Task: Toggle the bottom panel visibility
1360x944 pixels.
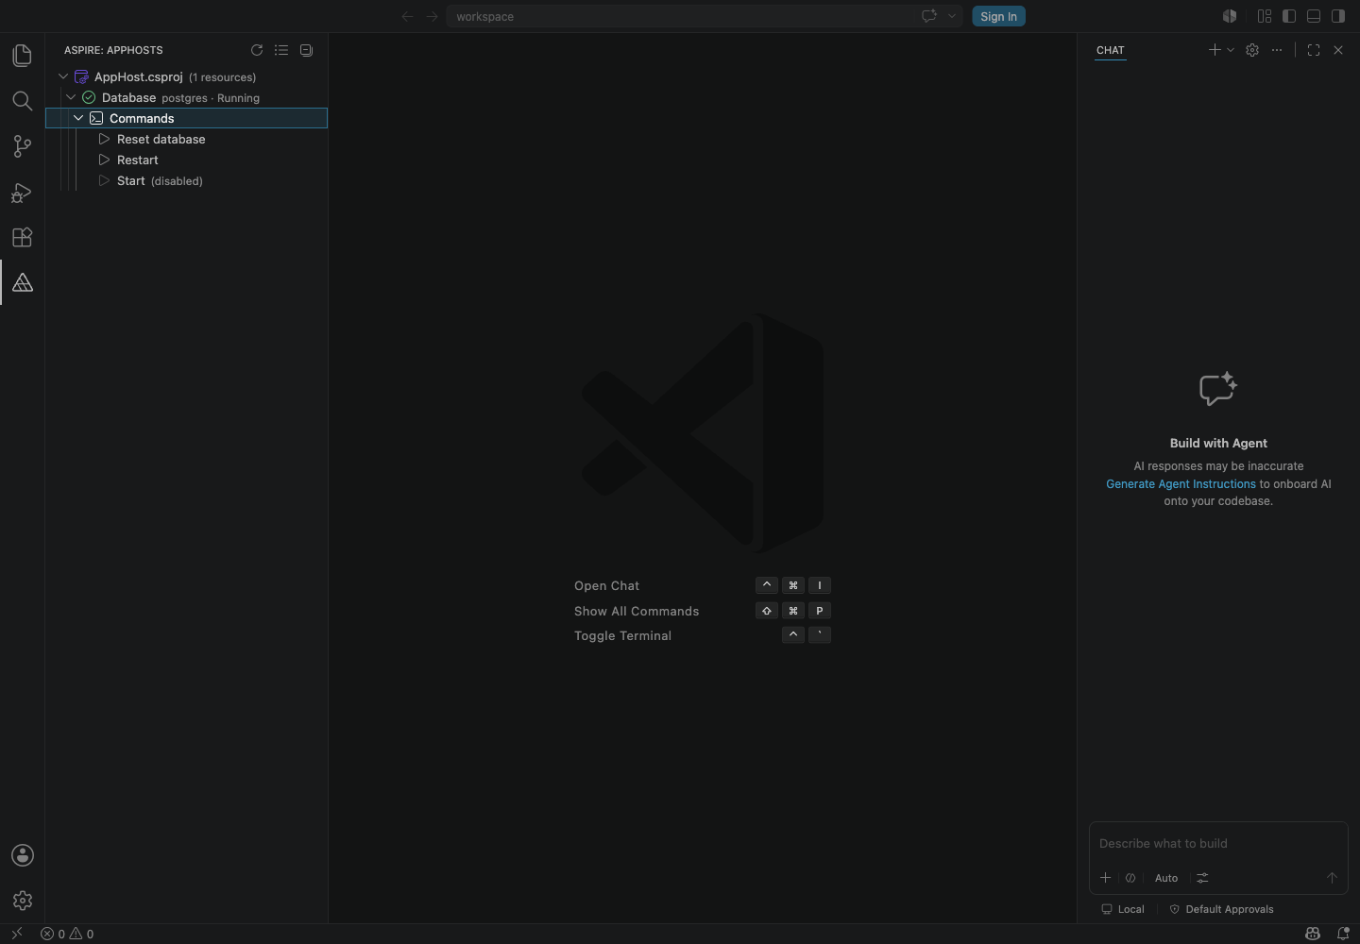Action: (x=1314, y=16)
